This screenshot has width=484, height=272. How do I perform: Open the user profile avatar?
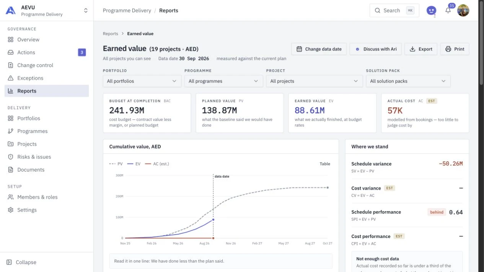[x=463, y=11]
